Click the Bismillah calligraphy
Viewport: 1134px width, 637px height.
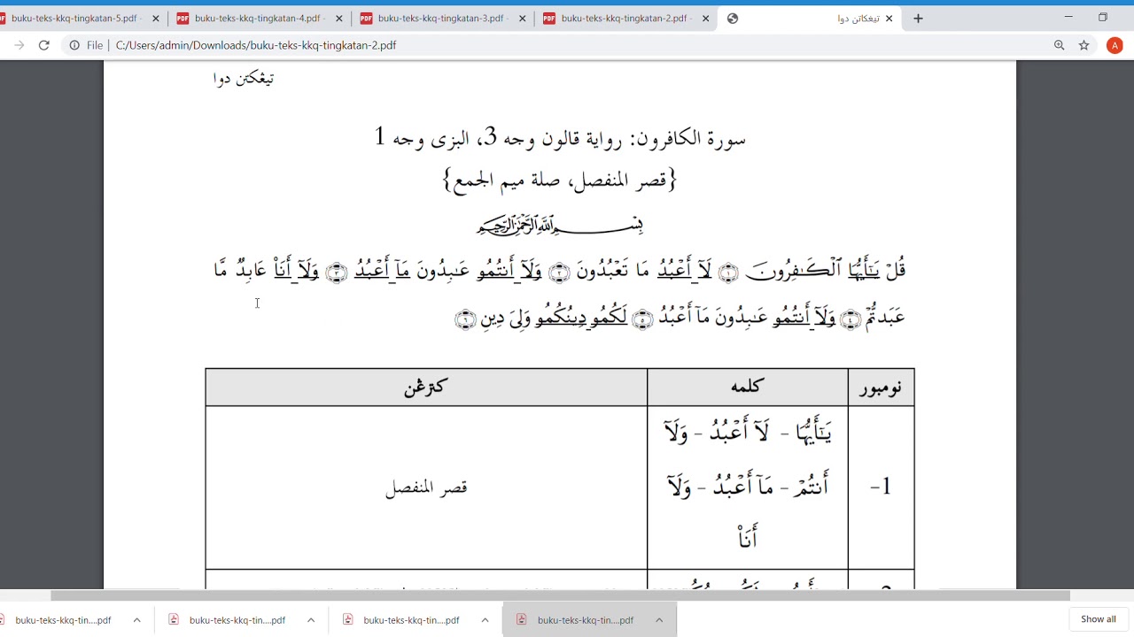tap(560, 225)
